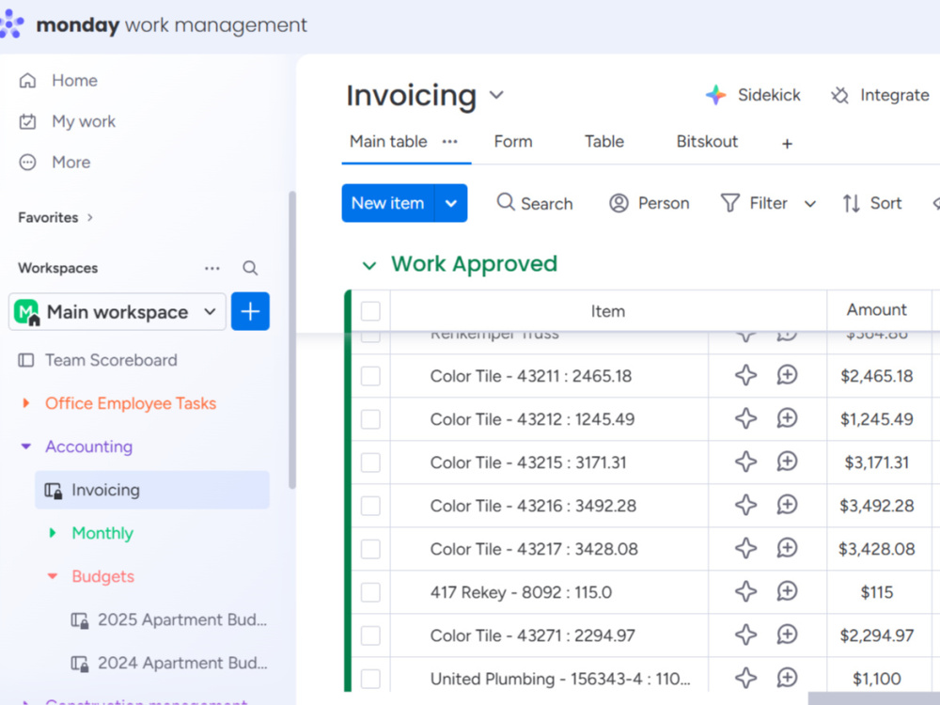Viewport: 940px width, 705px height.
Task: Open the Filter tool
Action: pyautogui.click(x=754, y=203)
